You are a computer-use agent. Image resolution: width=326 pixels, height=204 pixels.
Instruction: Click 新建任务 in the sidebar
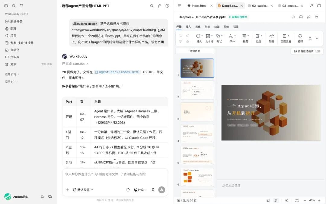14,22
